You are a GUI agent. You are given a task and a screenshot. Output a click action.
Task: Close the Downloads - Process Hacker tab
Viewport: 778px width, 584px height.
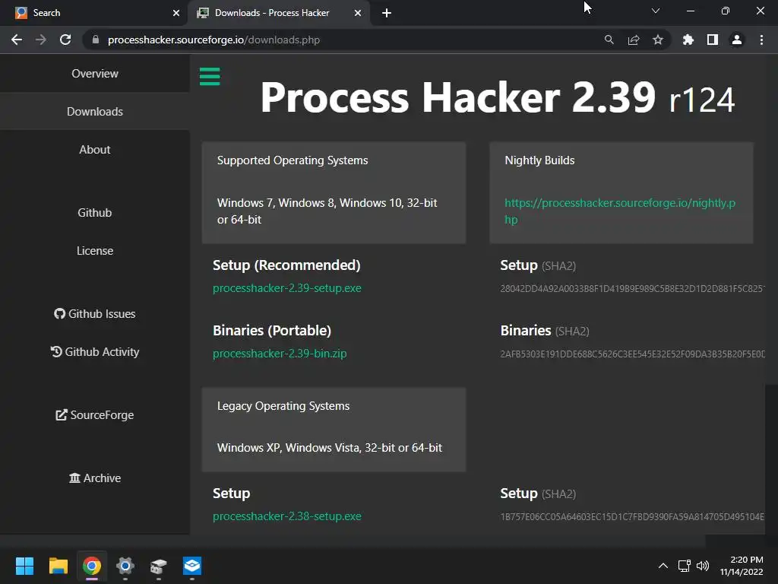(357, 13)
